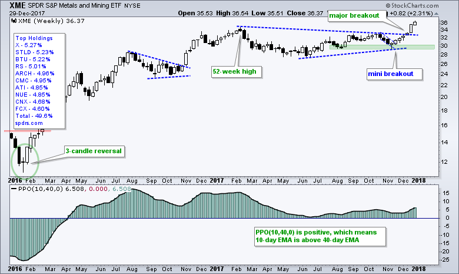Click the Top Holdings heading
The image size is (459, 274).
click(34, 38)
